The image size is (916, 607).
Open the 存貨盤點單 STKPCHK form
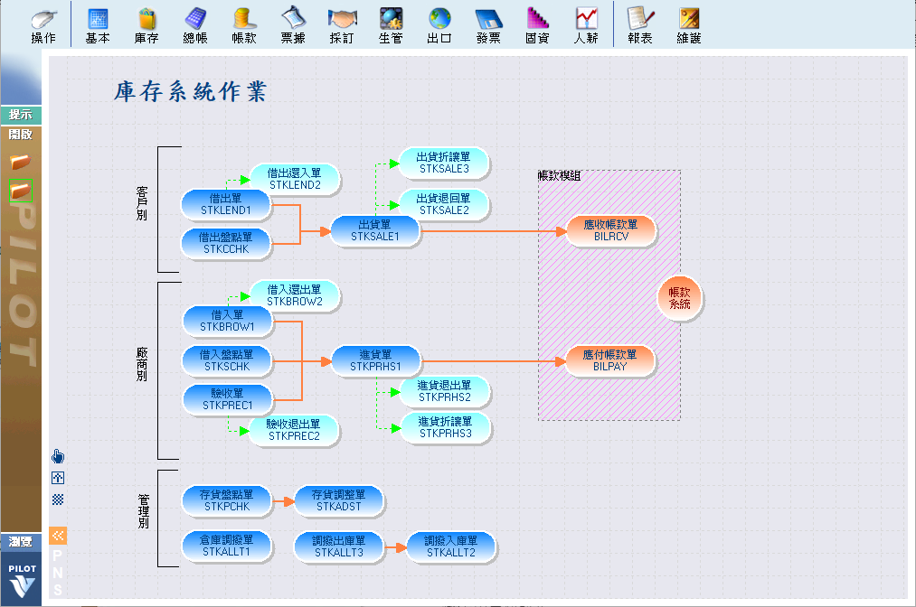click(x=226, y=500)
